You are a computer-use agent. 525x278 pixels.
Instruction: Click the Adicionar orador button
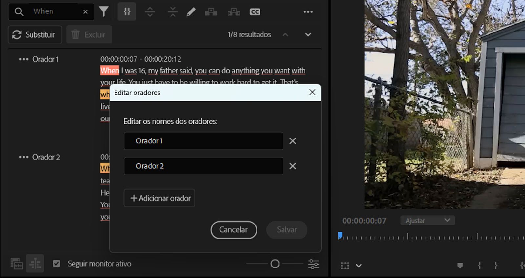[159, 198]
